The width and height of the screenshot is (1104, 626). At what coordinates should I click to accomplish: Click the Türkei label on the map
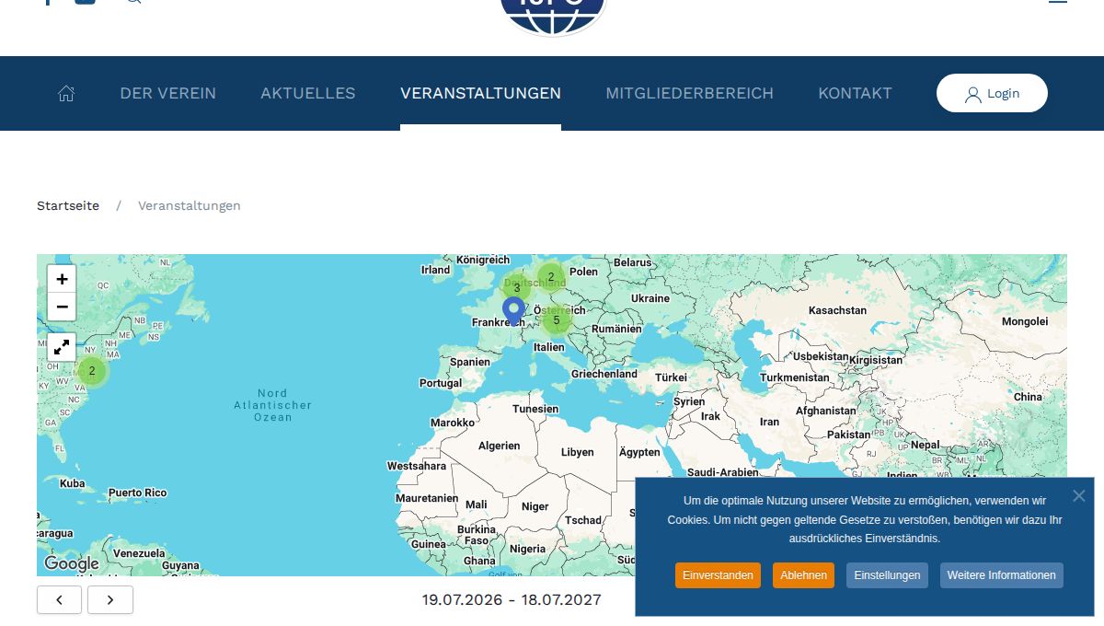(671, 377)
